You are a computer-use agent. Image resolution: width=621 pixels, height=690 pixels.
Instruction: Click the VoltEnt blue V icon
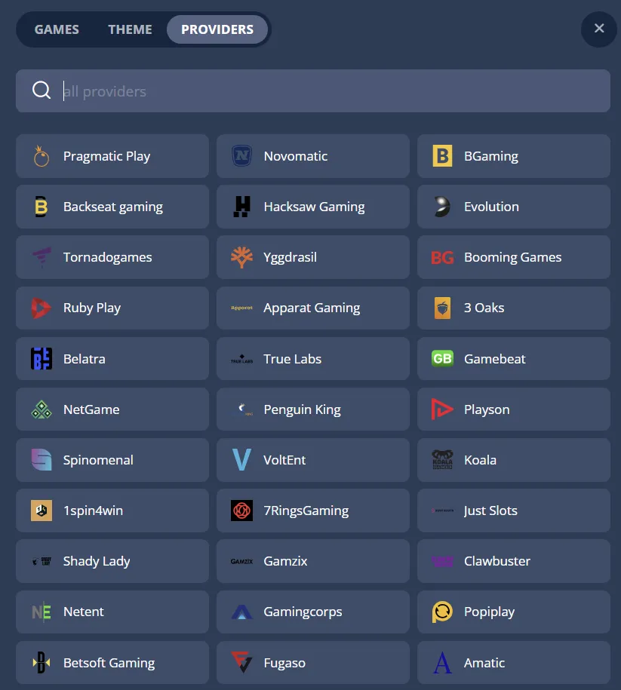pos(241,460)
